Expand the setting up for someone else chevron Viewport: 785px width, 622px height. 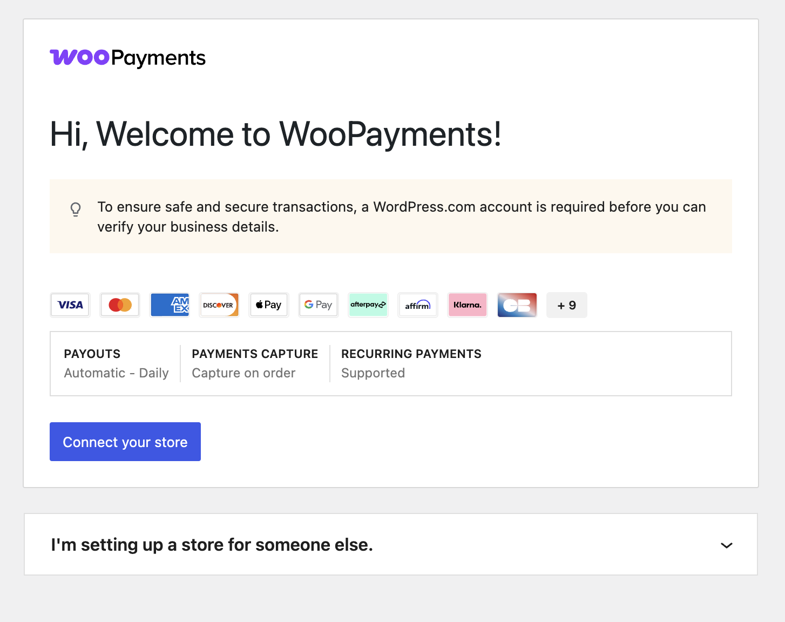click(x=727, y=545)
